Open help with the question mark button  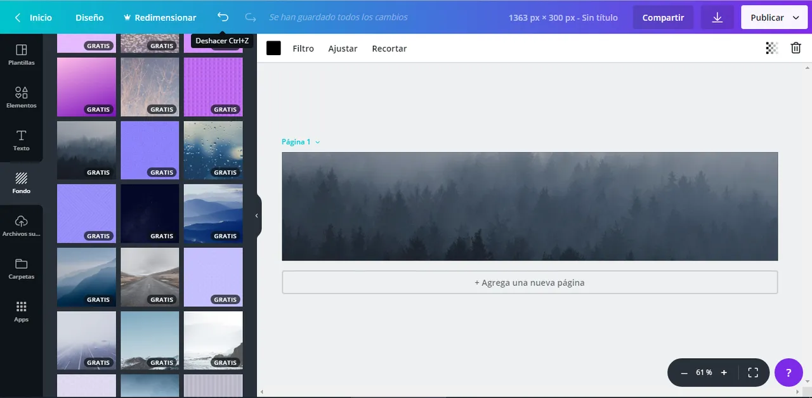tap(789, 373)
